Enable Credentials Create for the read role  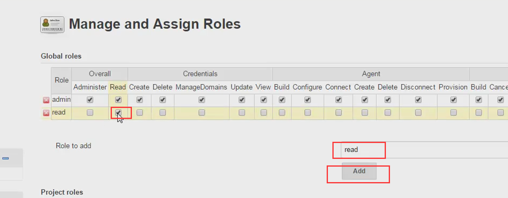140,112
